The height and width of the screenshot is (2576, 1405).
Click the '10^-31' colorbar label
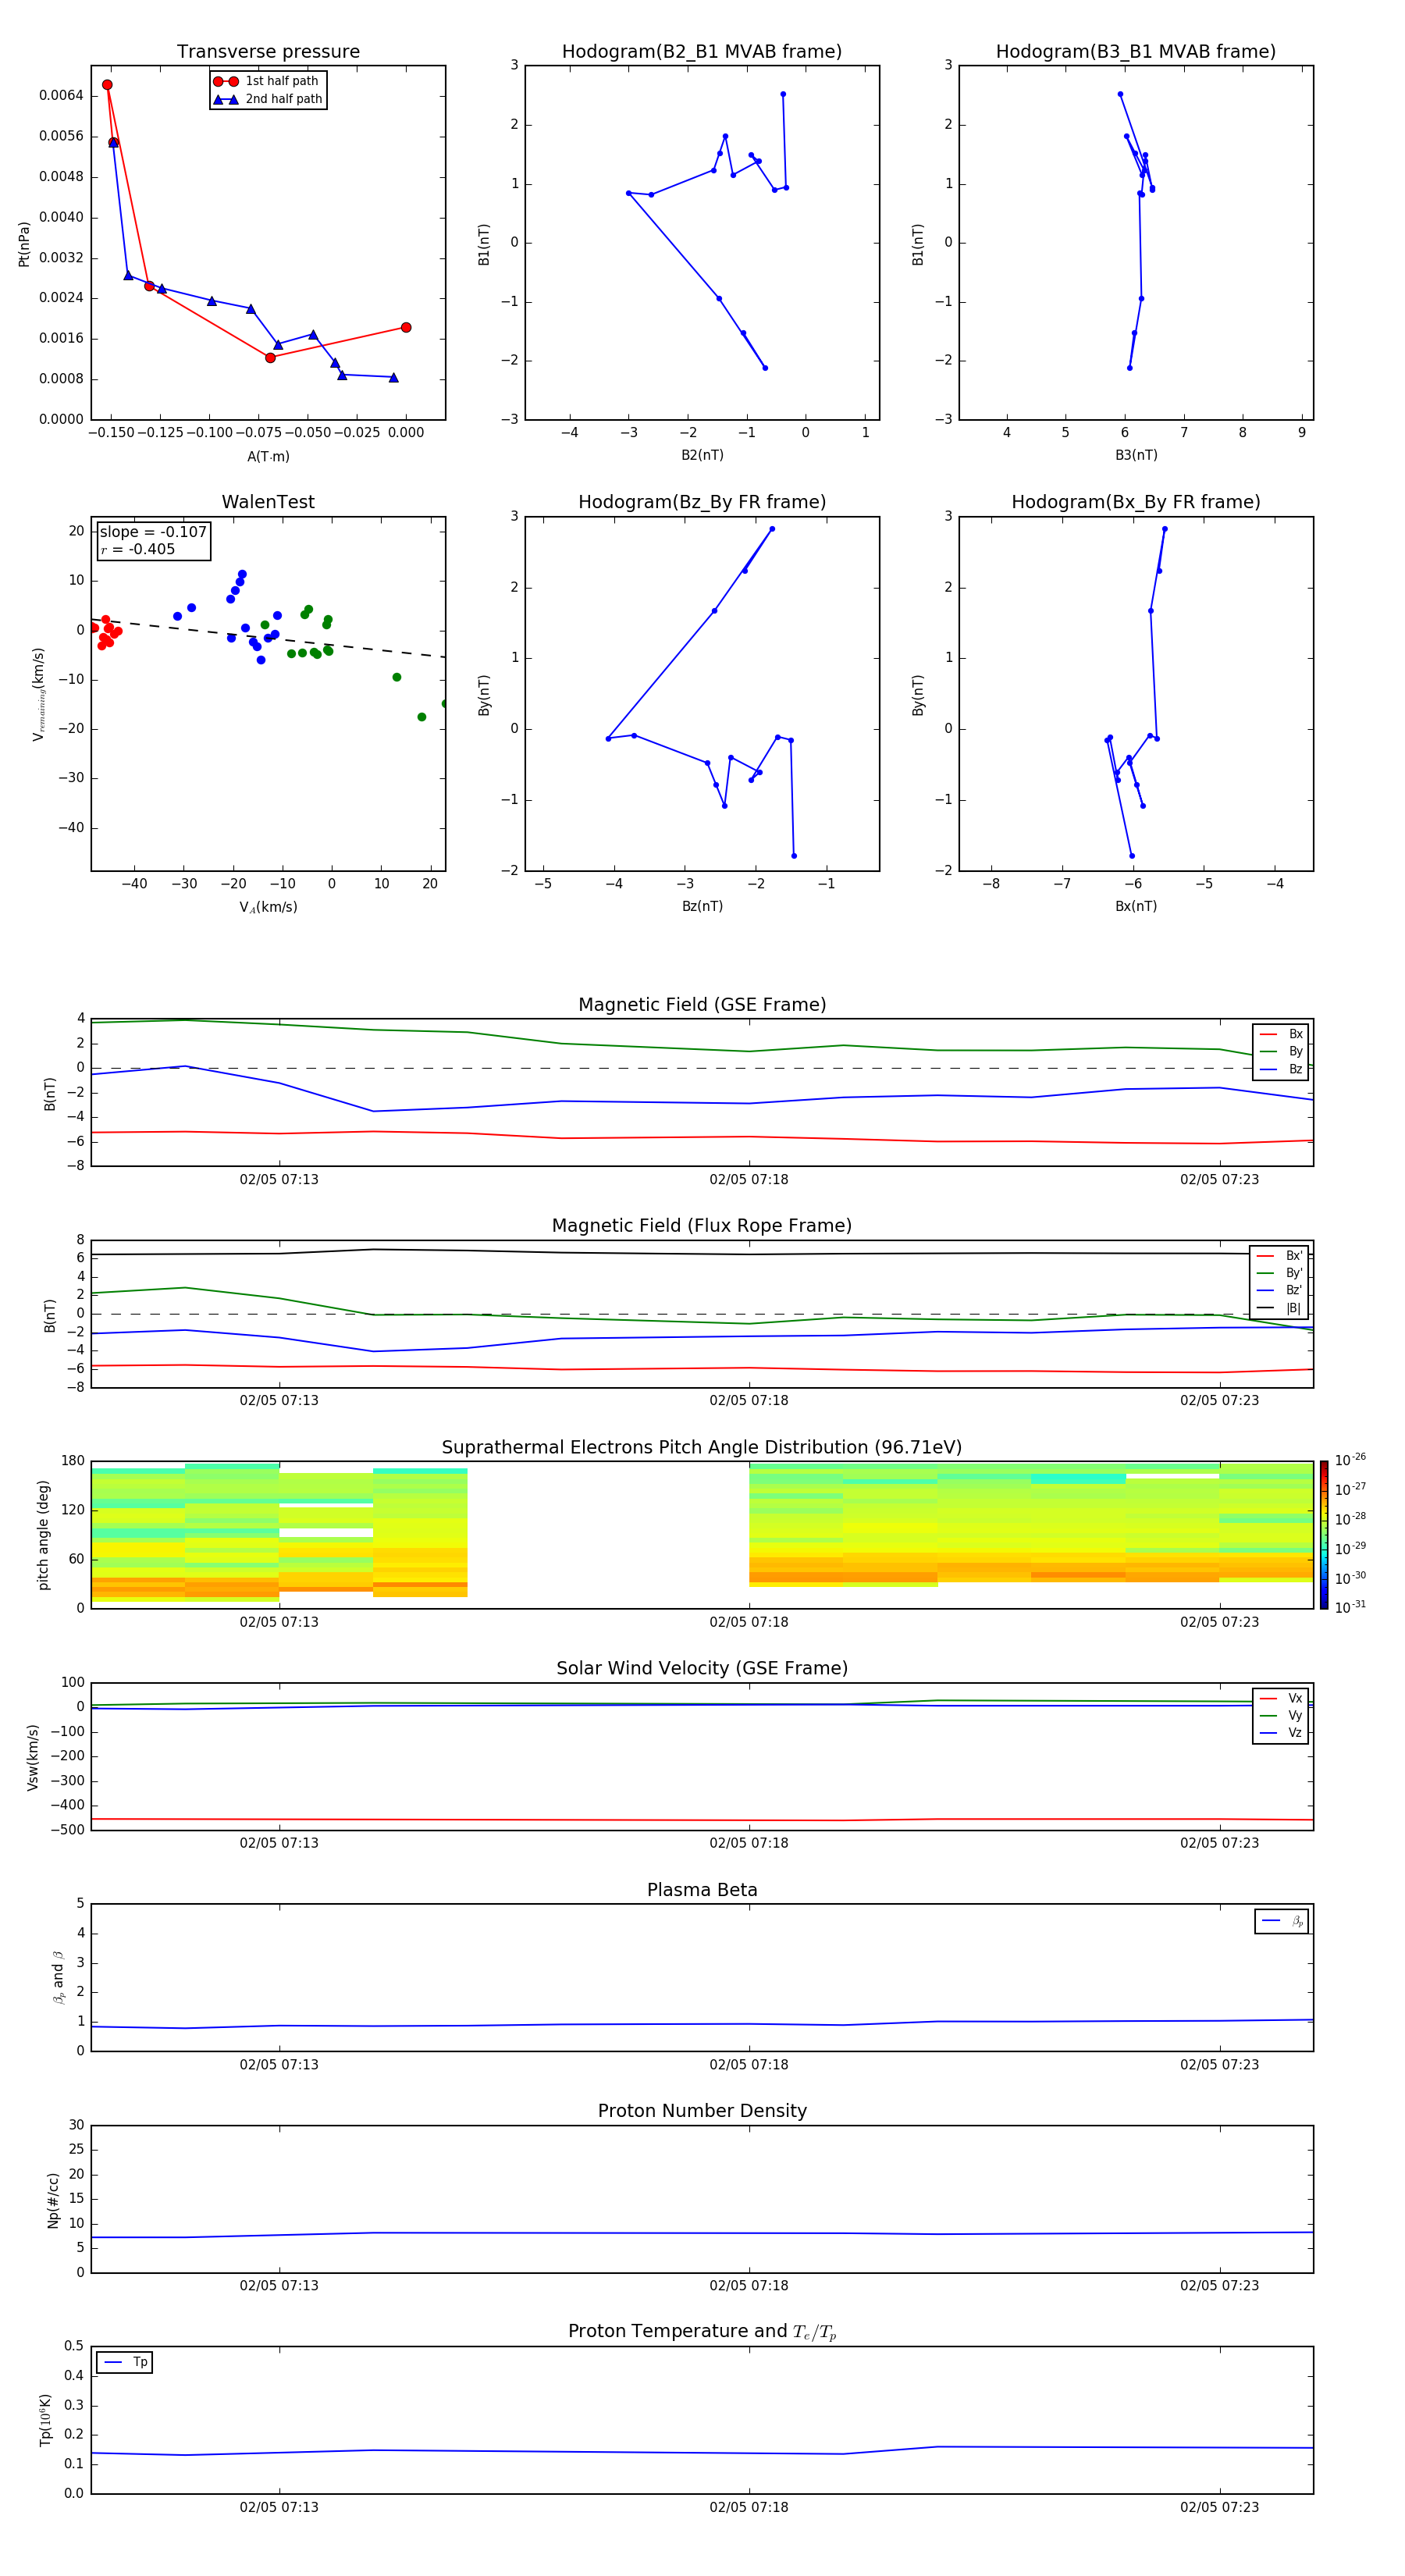pyautogui.click(x=1350, y=1607)
